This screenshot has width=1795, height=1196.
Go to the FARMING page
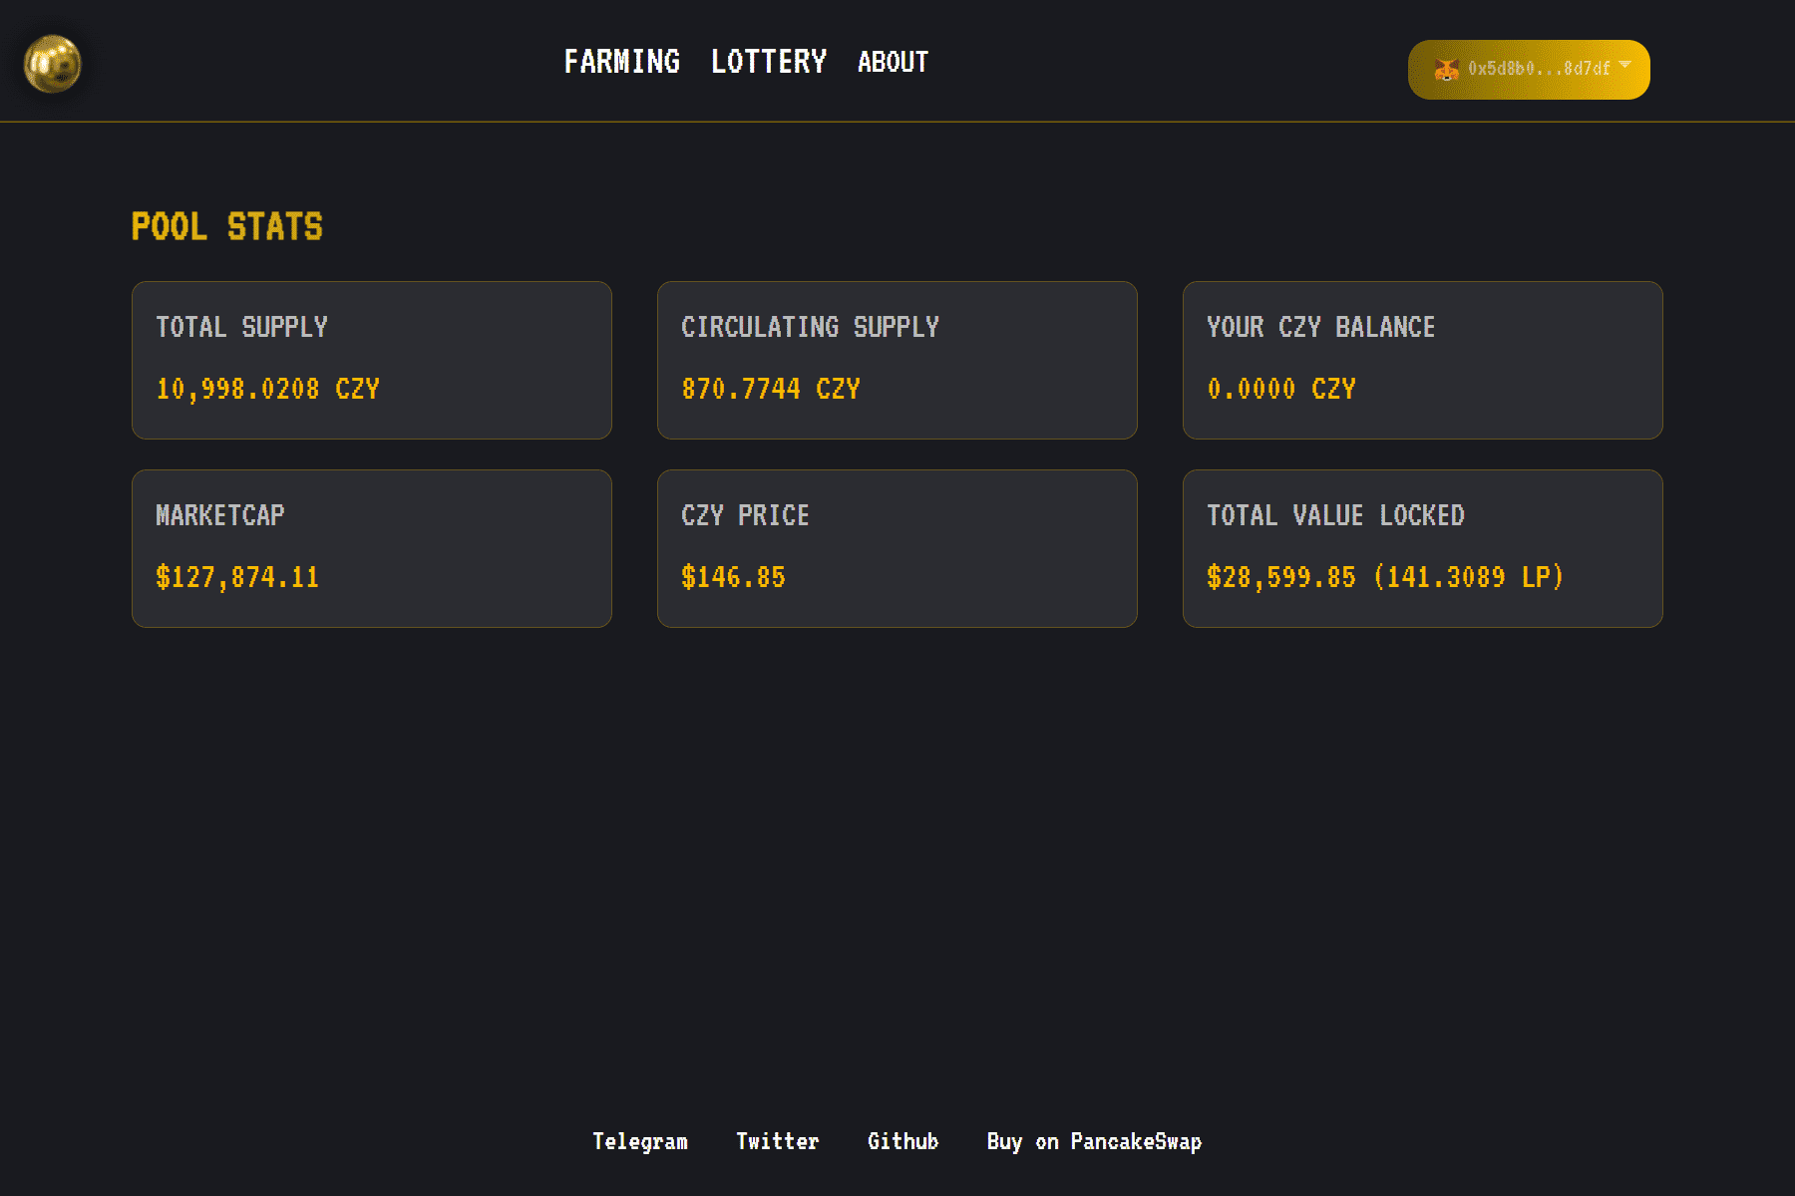(x=621, y=62)
